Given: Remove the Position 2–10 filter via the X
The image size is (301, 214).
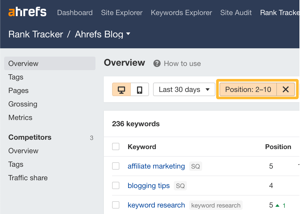Looking at the screenshot, I should point(286,89).
